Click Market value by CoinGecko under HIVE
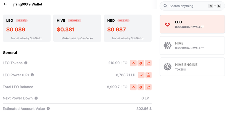This screenshot has width=226, height=115. click(77, 38)
